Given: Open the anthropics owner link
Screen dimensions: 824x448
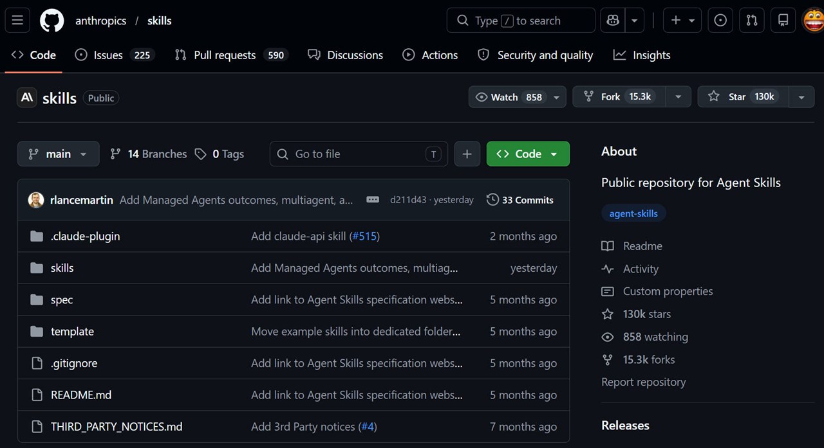Looking at the screenshot, I should pos(100,21).
